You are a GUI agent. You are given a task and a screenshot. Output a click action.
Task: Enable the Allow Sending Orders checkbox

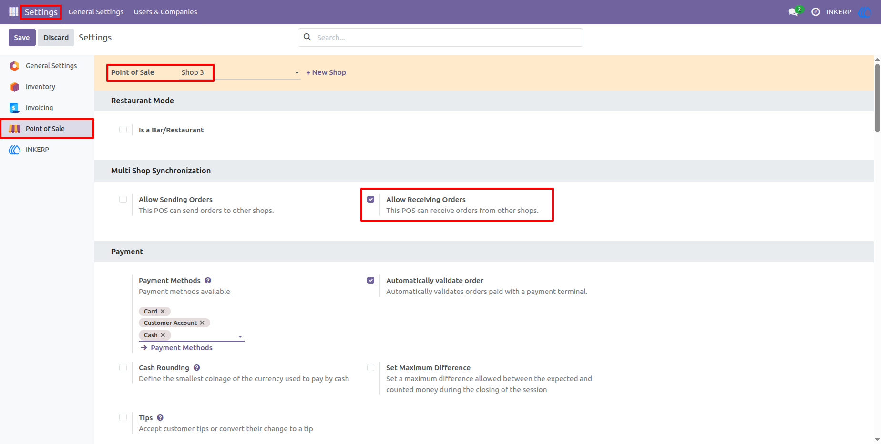(123, 200)
